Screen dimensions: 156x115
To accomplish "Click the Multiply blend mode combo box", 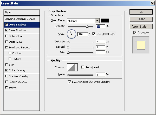I will (x=83, y=21).
